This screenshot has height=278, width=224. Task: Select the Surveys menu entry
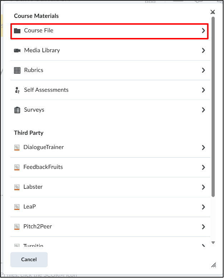(110, 110)
